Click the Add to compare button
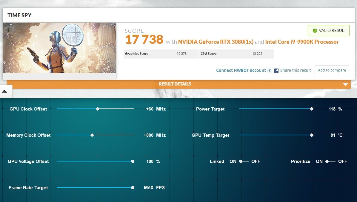Screen dimensions: 357x202 point(332,70)
